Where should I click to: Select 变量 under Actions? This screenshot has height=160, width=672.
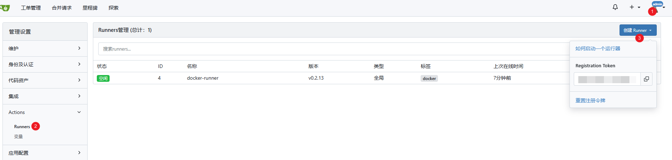18,137
